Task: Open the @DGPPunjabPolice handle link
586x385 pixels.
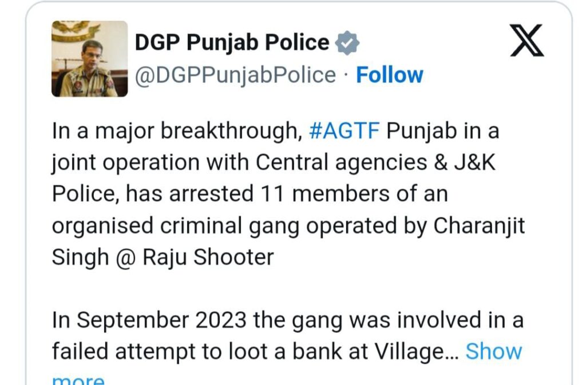Action: pos(235,75)
